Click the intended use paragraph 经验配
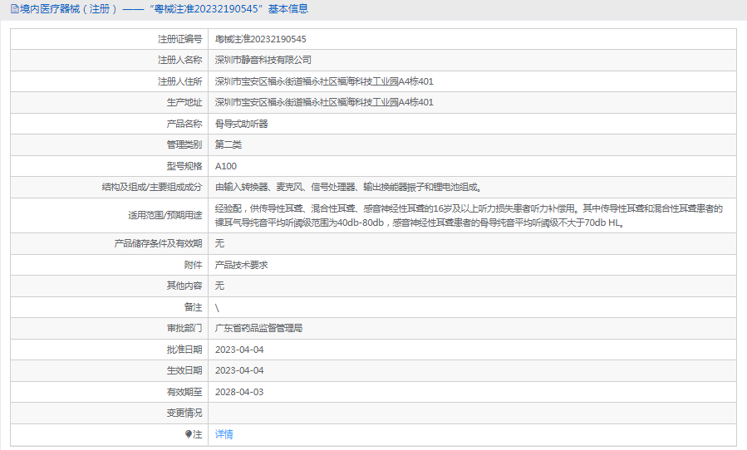The width and height of the screenshot is (747, 450). coord(469,215)
